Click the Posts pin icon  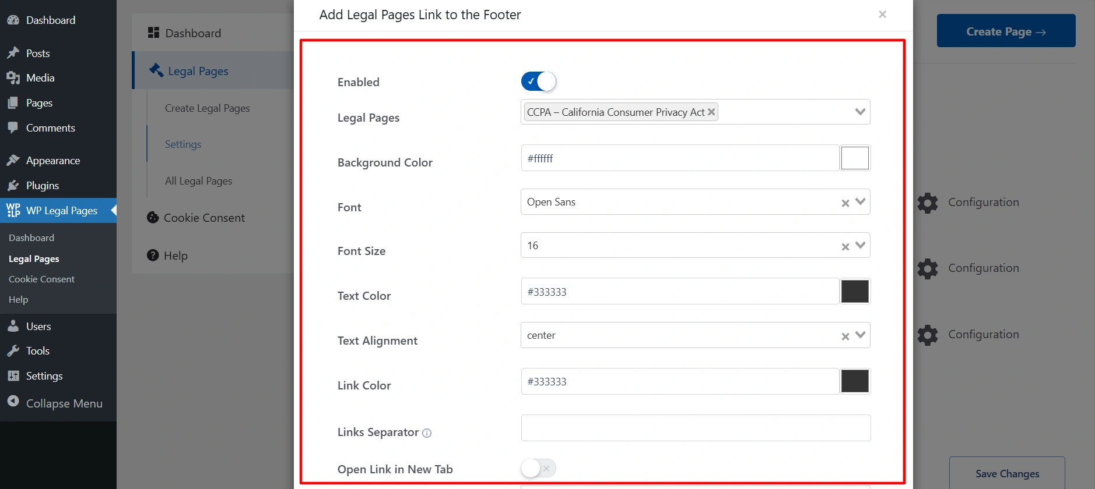[x=13, y=53]
